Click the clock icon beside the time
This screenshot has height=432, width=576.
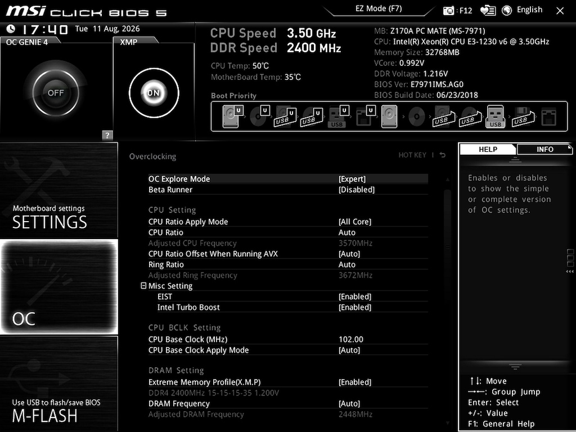(11, 29)
